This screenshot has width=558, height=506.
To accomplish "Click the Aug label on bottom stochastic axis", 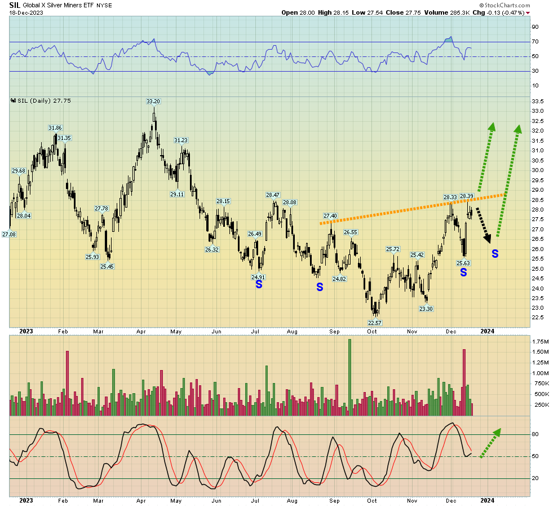I will click(x=292, y=501).
